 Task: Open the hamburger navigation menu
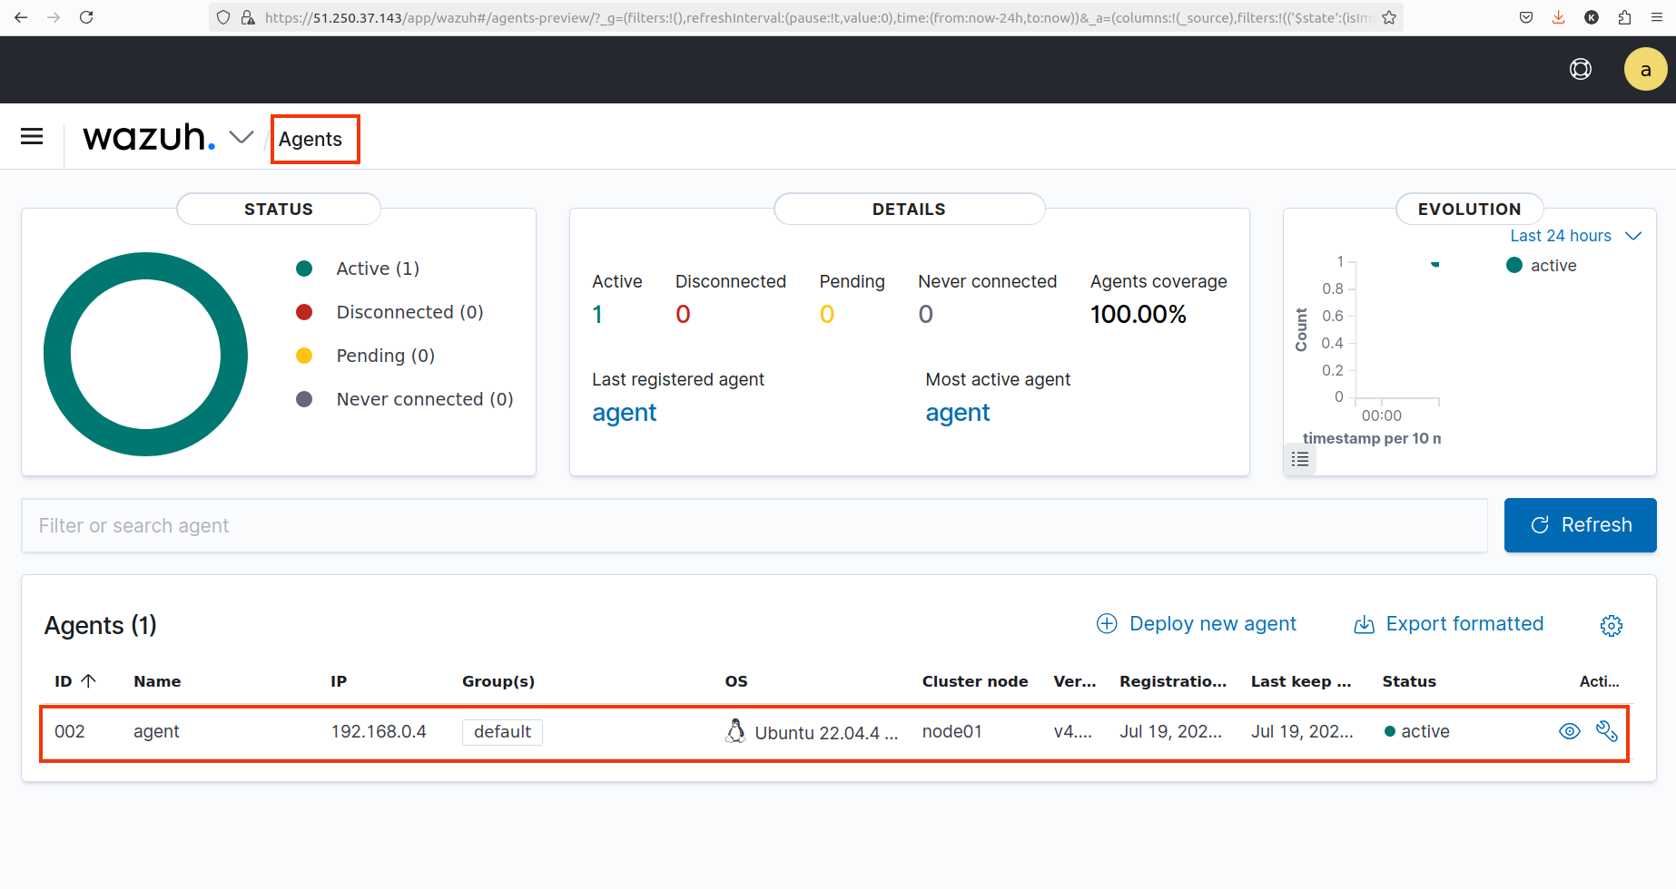click(x=32, y=137)
